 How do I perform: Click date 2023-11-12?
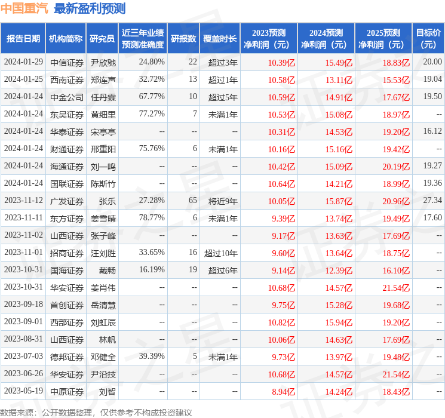tap(23, 201)
